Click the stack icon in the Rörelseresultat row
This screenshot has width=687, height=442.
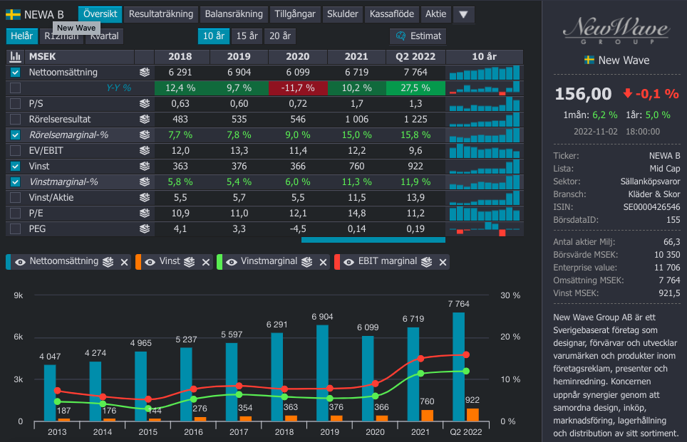[145, 120]
